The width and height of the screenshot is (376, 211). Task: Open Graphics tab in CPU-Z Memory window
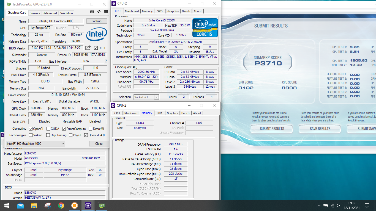point(173,113)
